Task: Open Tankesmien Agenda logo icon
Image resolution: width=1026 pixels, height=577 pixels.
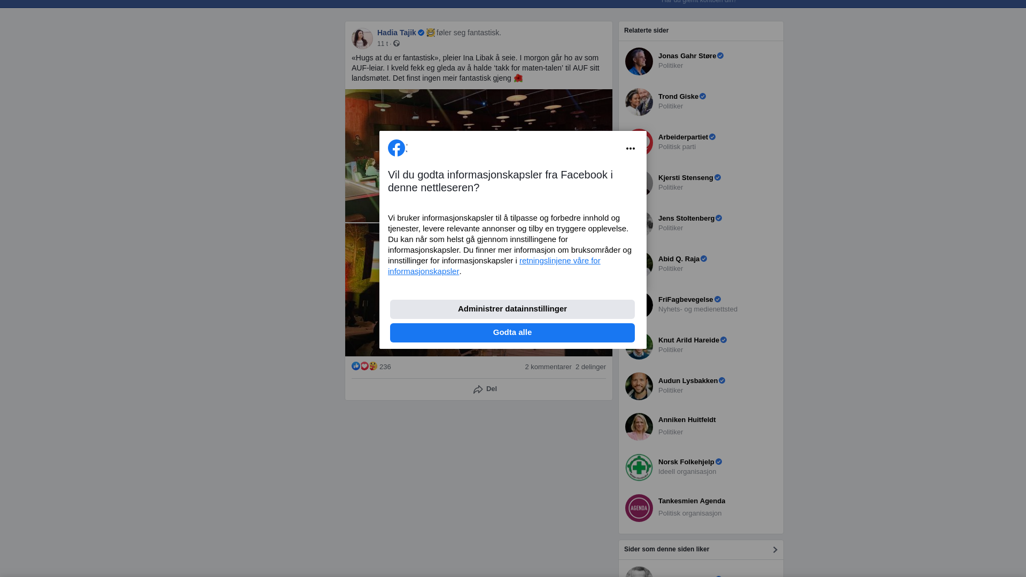Action: [x=639, y=508]
